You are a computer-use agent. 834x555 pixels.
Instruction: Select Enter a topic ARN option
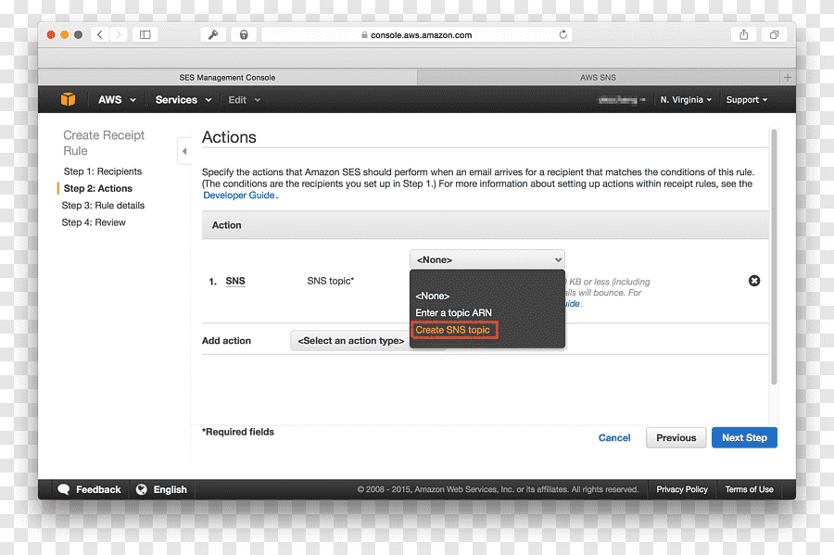pyautogui.click(x=453, y=312)
